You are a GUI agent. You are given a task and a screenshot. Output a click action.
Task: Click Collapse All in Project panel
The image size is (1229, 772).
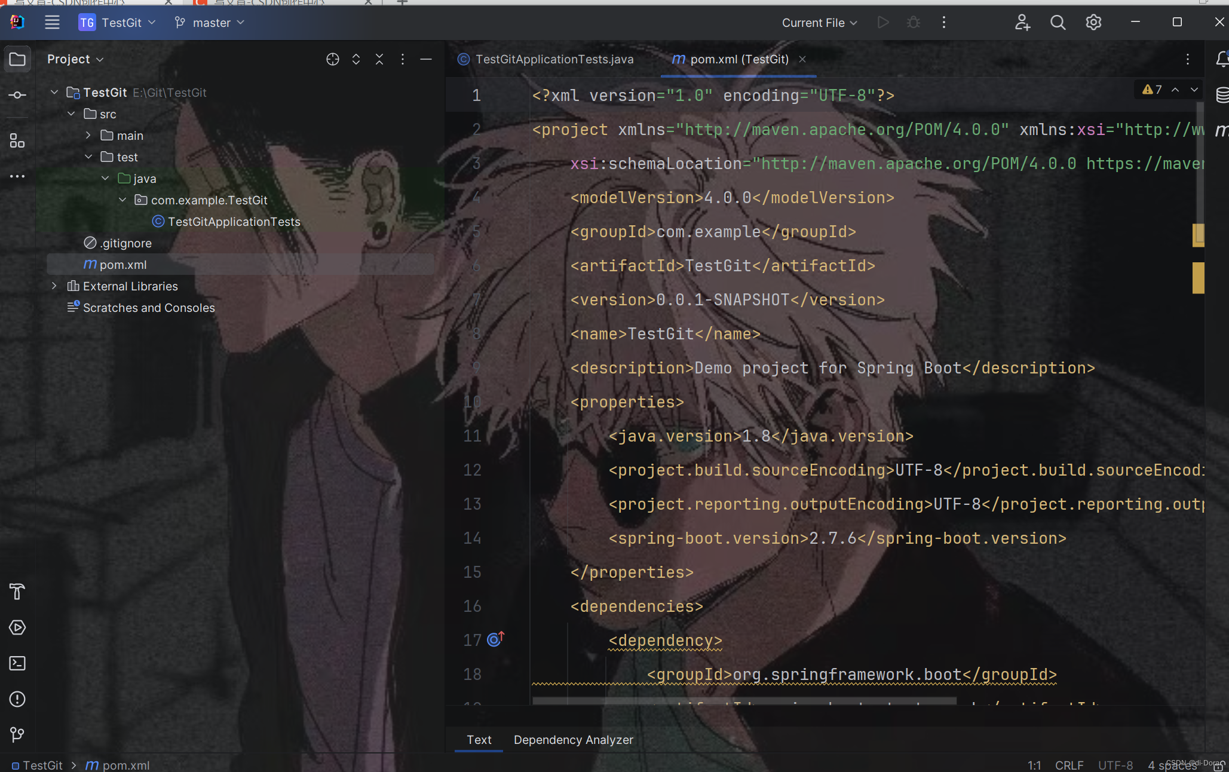pos(379,59)
